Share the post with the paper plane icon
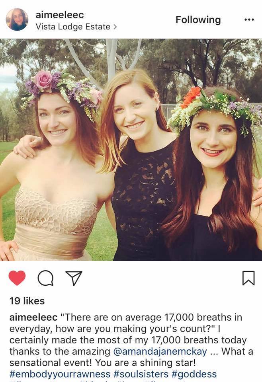Viewport: 262px width, 382px height. pyautogui.click(x=74, y=278)
